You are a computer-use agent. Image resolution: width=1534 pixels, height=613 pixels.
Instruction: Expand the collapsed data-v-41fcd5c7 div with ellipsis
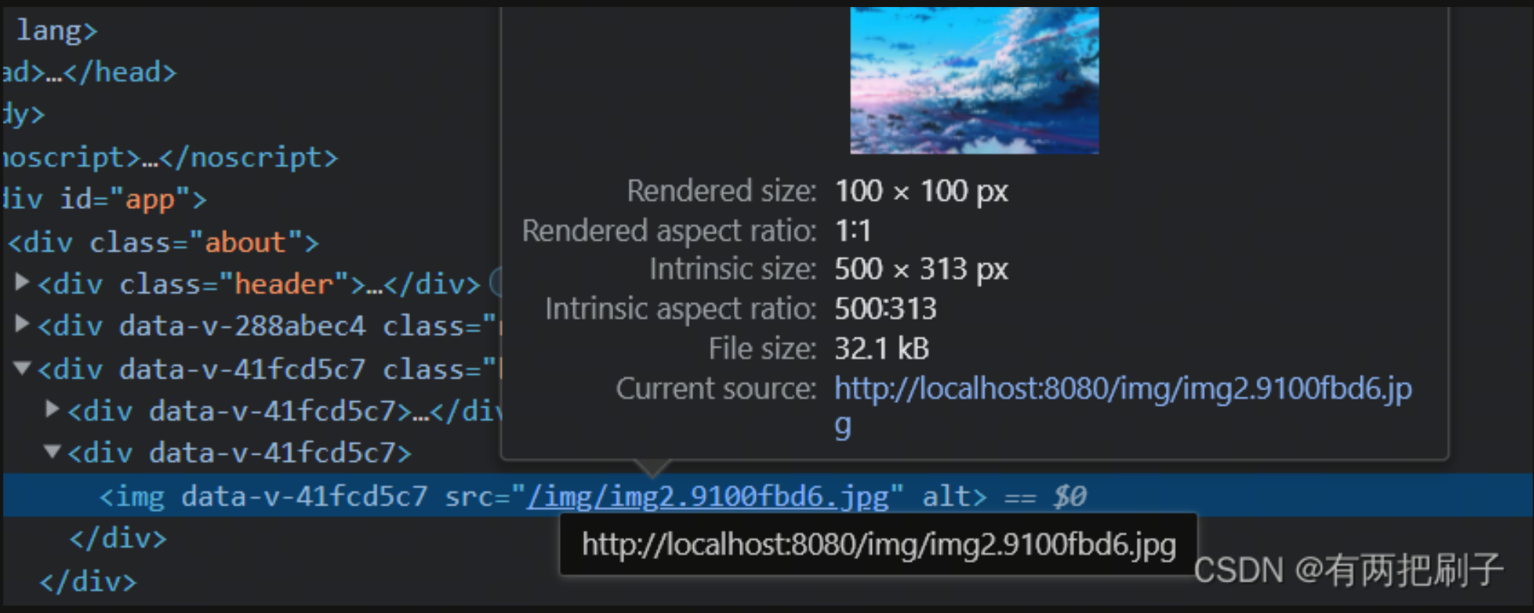tap(52, 409)
